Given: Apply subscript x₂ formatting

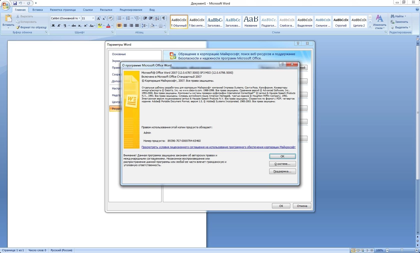Looking at the screenshot, I should 79,26.
